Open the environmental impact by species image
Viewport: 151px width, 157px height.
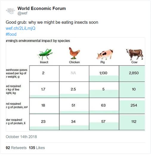pyautogui.click(x=75, y=84)
